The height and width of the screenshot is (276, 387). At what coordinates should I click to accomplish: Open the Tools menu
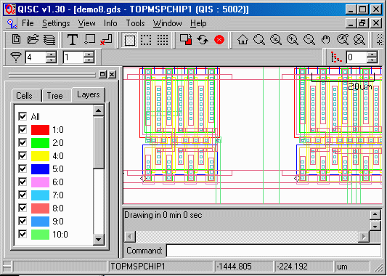pyautogui.click(x=135, y=23)
